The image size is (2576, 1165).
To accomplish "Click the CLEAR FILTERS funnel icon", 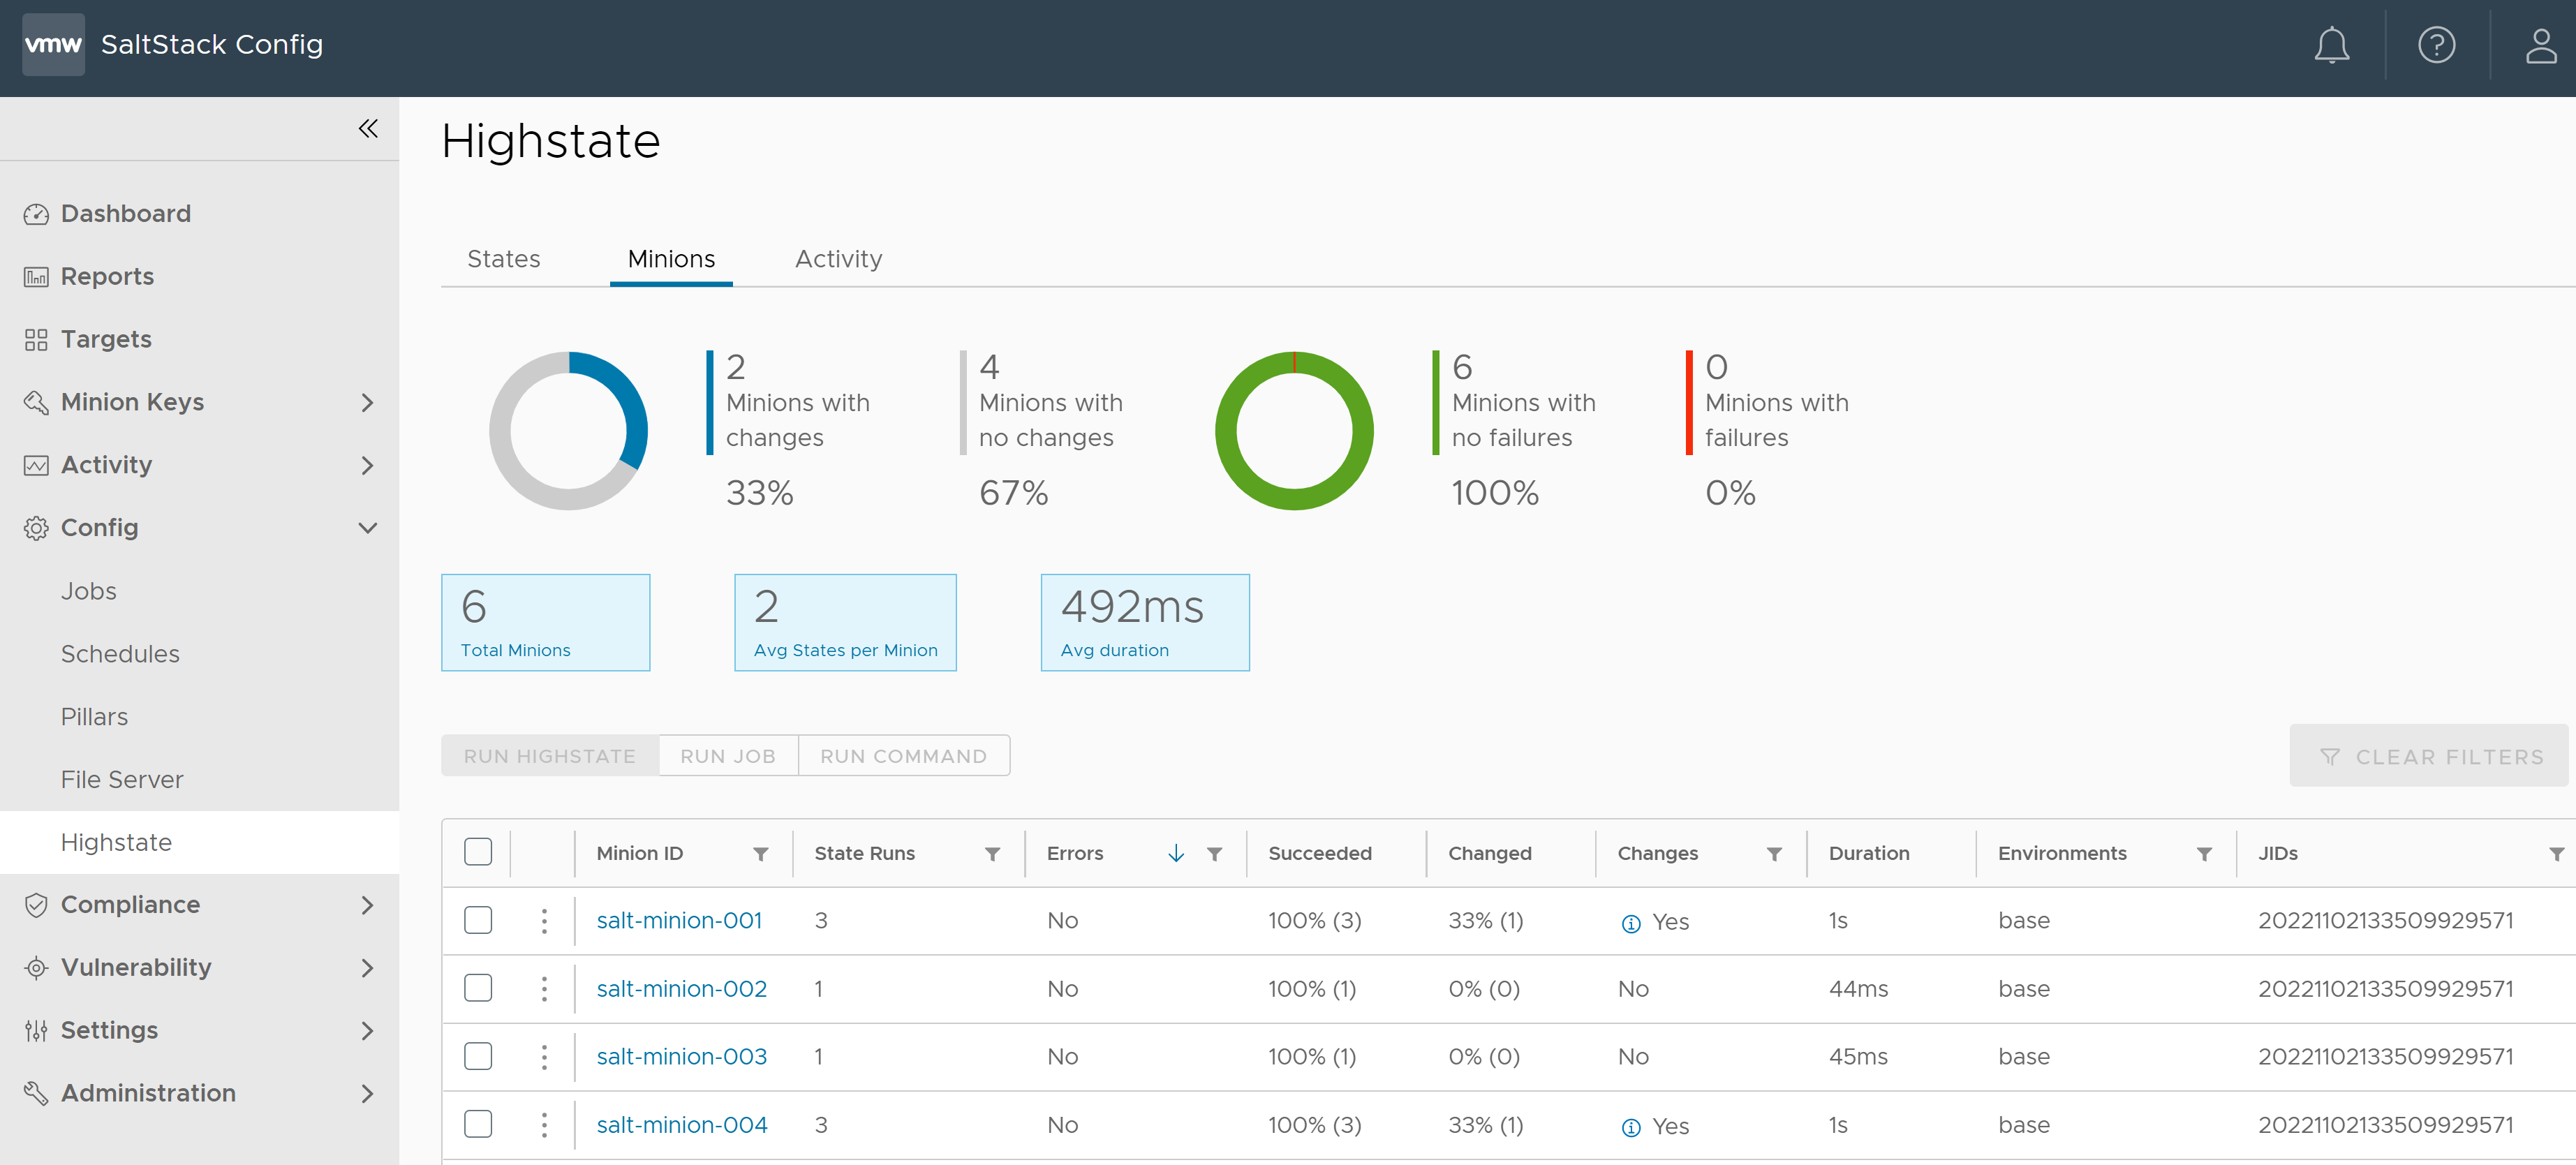I will 2331,756.
